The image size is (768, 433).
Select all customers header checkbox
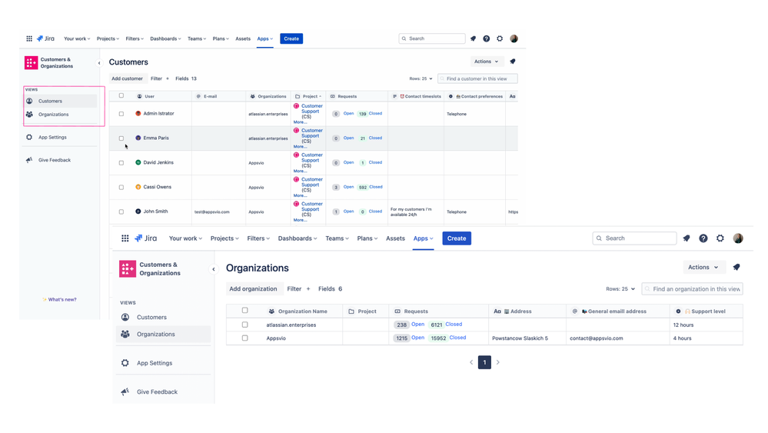[x=121, y=96]
